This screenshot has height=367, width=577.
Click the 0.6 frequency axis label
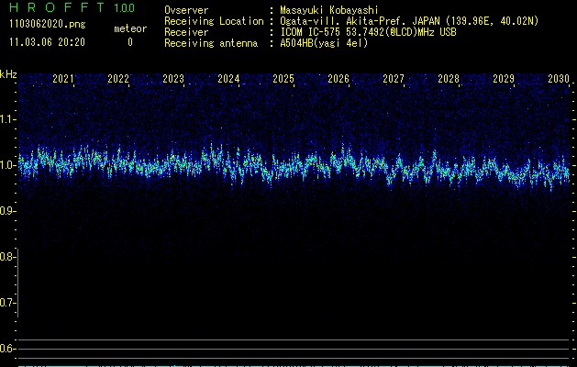click(8, 349)
